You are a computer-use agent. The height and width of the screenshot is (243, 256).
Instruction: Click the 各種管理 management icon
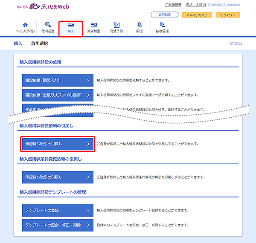point(162,25)
